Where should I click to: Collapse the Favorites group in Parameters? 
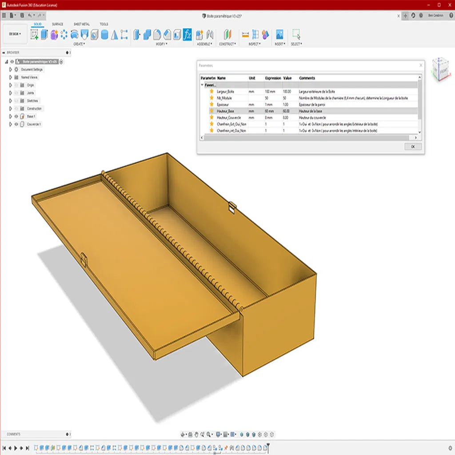tap(202, 85)
